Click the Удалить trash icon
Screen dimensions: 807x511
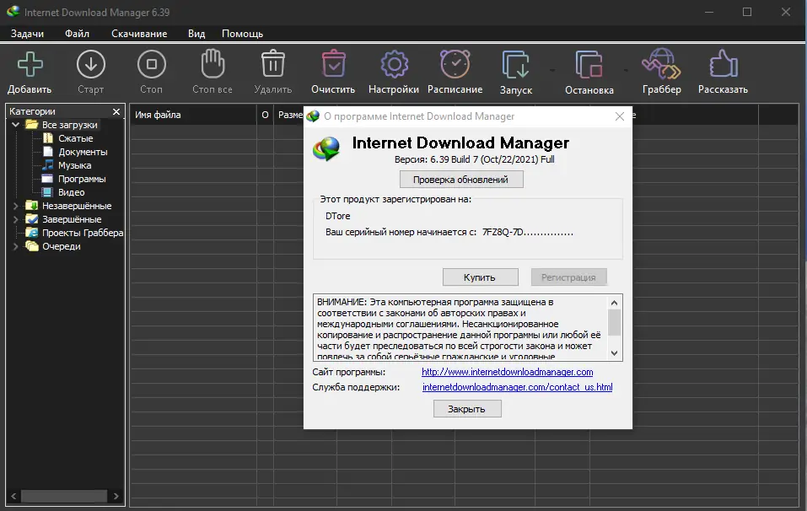tap(272, 65)
